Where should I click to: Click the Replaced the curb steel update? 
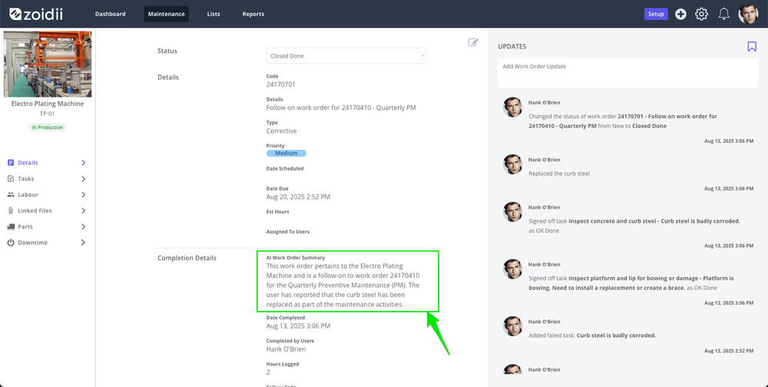(x=559, y=174)
